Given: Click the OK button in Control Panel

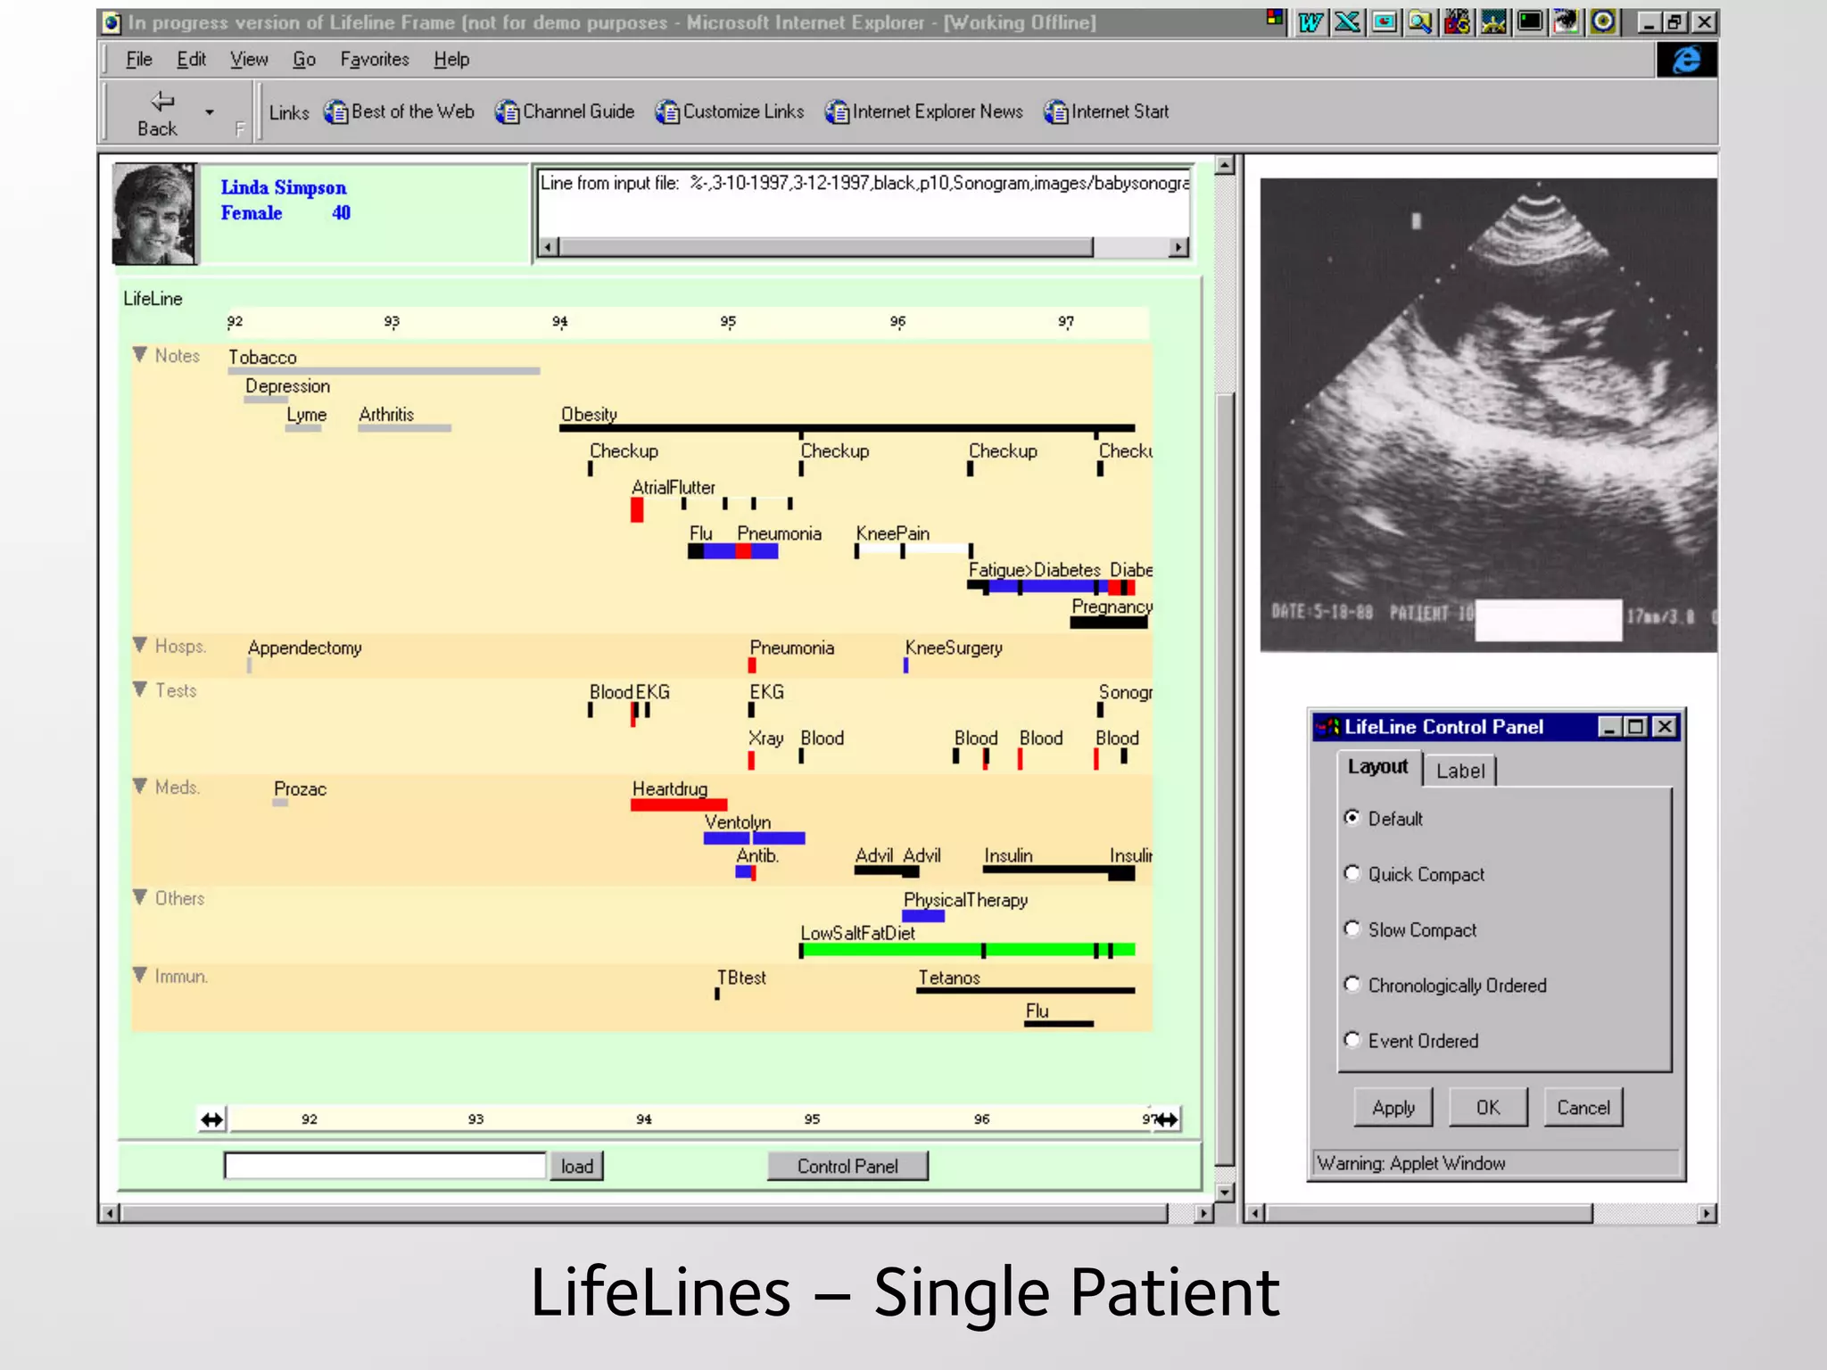Looking at the screenshot, I should click(x=1488, y=1108).
